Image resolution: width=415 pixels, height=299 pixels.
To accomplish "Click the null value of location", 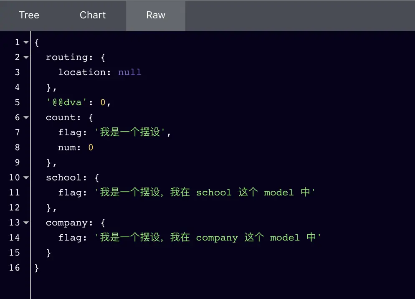I will [130, 72].
